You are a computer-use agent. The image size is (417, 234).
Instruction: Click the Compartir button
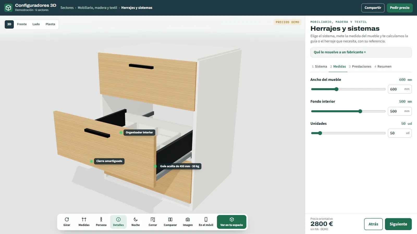pos(373,8)
